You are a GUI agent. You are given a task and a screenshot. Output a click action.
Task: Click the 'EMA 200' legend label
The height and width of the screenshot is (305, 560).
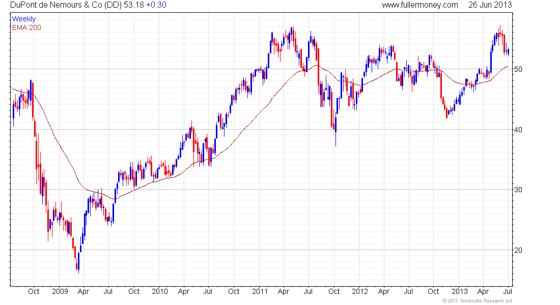[26, 27]
